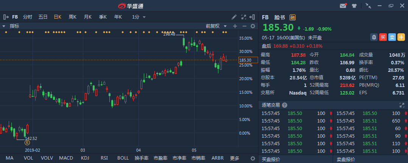Click the E earnings marker on chart

[x=27, y=143]
